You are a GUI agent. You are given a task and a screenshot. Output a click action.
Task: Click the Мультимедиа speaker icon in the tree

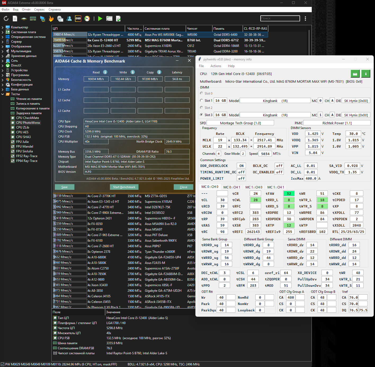click(8, 51)
